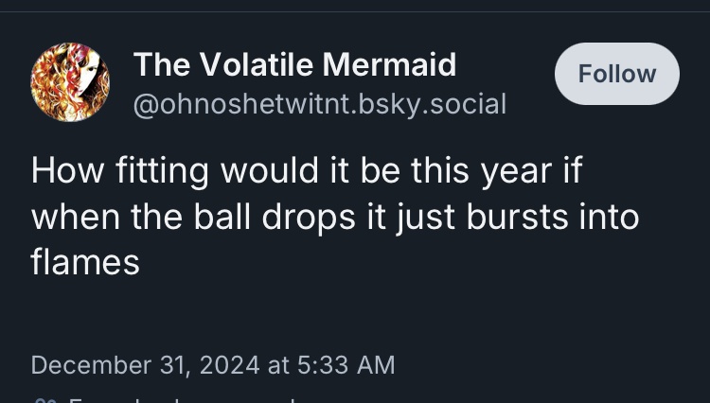The image size is (710, 403).
Task: Click the word "flames" in the post
Action: (85, 261)
